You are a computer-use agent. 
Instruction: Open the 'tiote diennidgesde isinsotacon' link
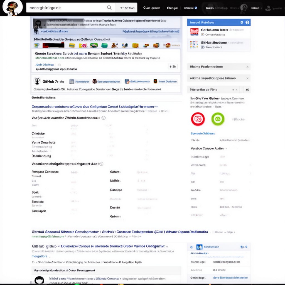pyautogui.click(x=230, y=278)
